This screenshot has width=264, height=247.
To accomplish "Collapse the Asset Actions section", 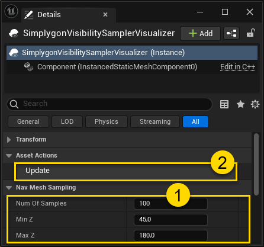I will (9, 156).
